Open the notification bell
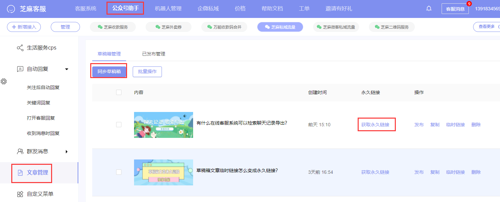 coord(429,9)
